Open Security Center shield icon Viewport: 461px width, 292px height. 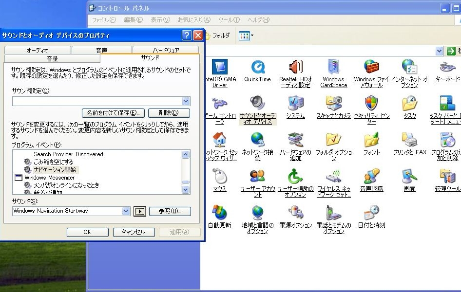click(x=371, y=103)
